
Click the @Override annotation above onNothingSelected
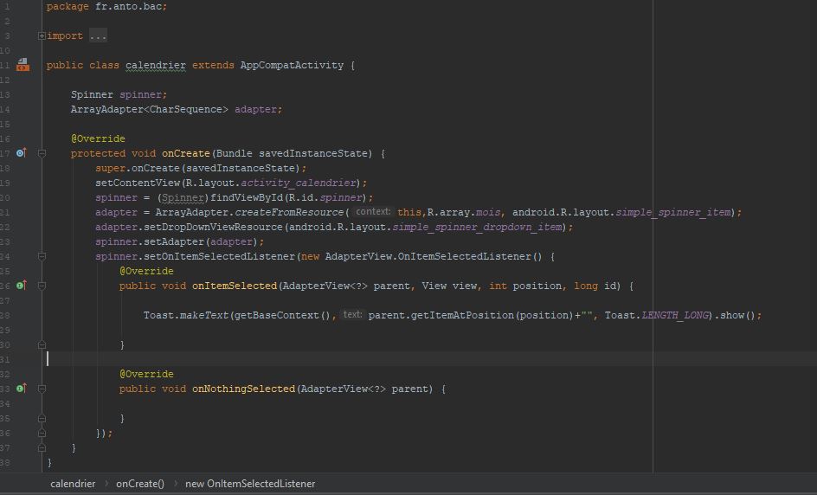click(146, 374)
